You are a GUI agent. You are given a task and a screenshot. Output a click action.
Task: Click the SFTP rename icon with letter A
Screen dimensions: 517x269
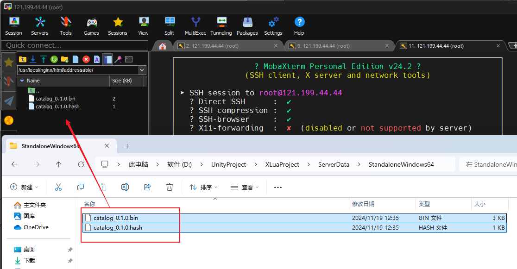tap(97, 59)
